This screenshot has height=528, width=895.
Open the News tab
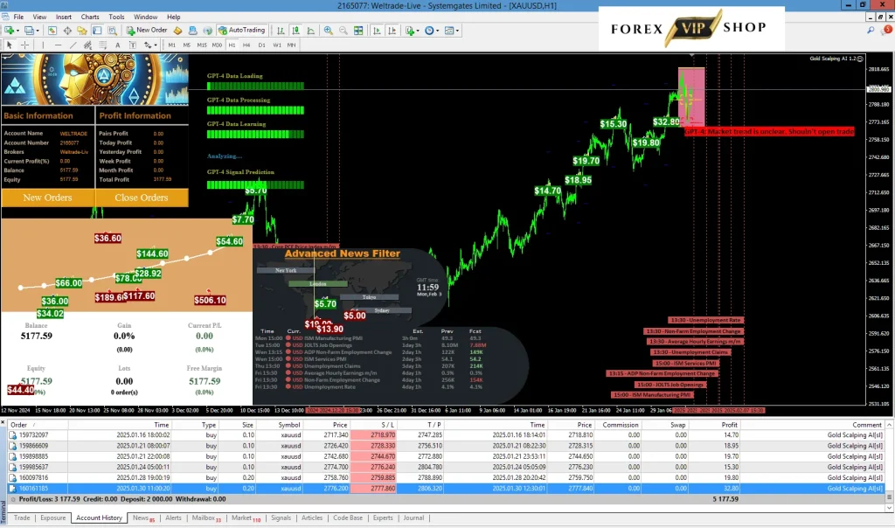point(142,518)
